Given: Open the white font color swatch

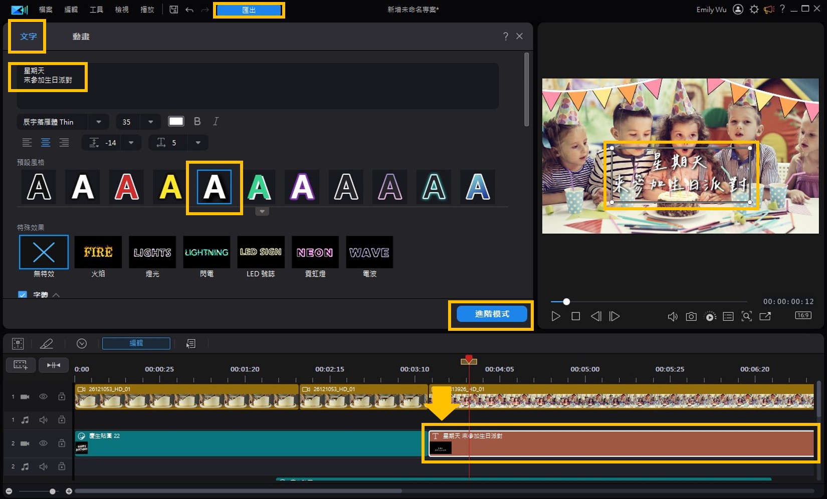Looking at the screenshot, I should (176, 121).
